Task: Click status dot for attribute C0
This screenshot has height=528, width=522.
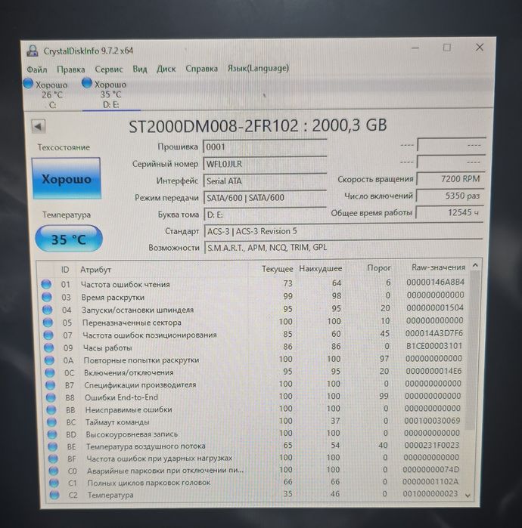Action: tap(54, 471)
